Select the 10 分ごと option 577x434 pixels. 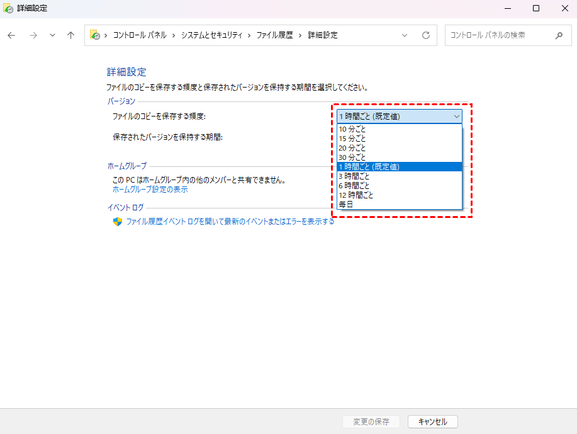pyautogui.click(x=352, y=128)
